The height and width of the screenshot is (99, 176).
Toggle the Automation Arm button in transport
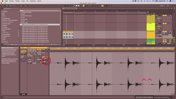(x=84, y=6)
